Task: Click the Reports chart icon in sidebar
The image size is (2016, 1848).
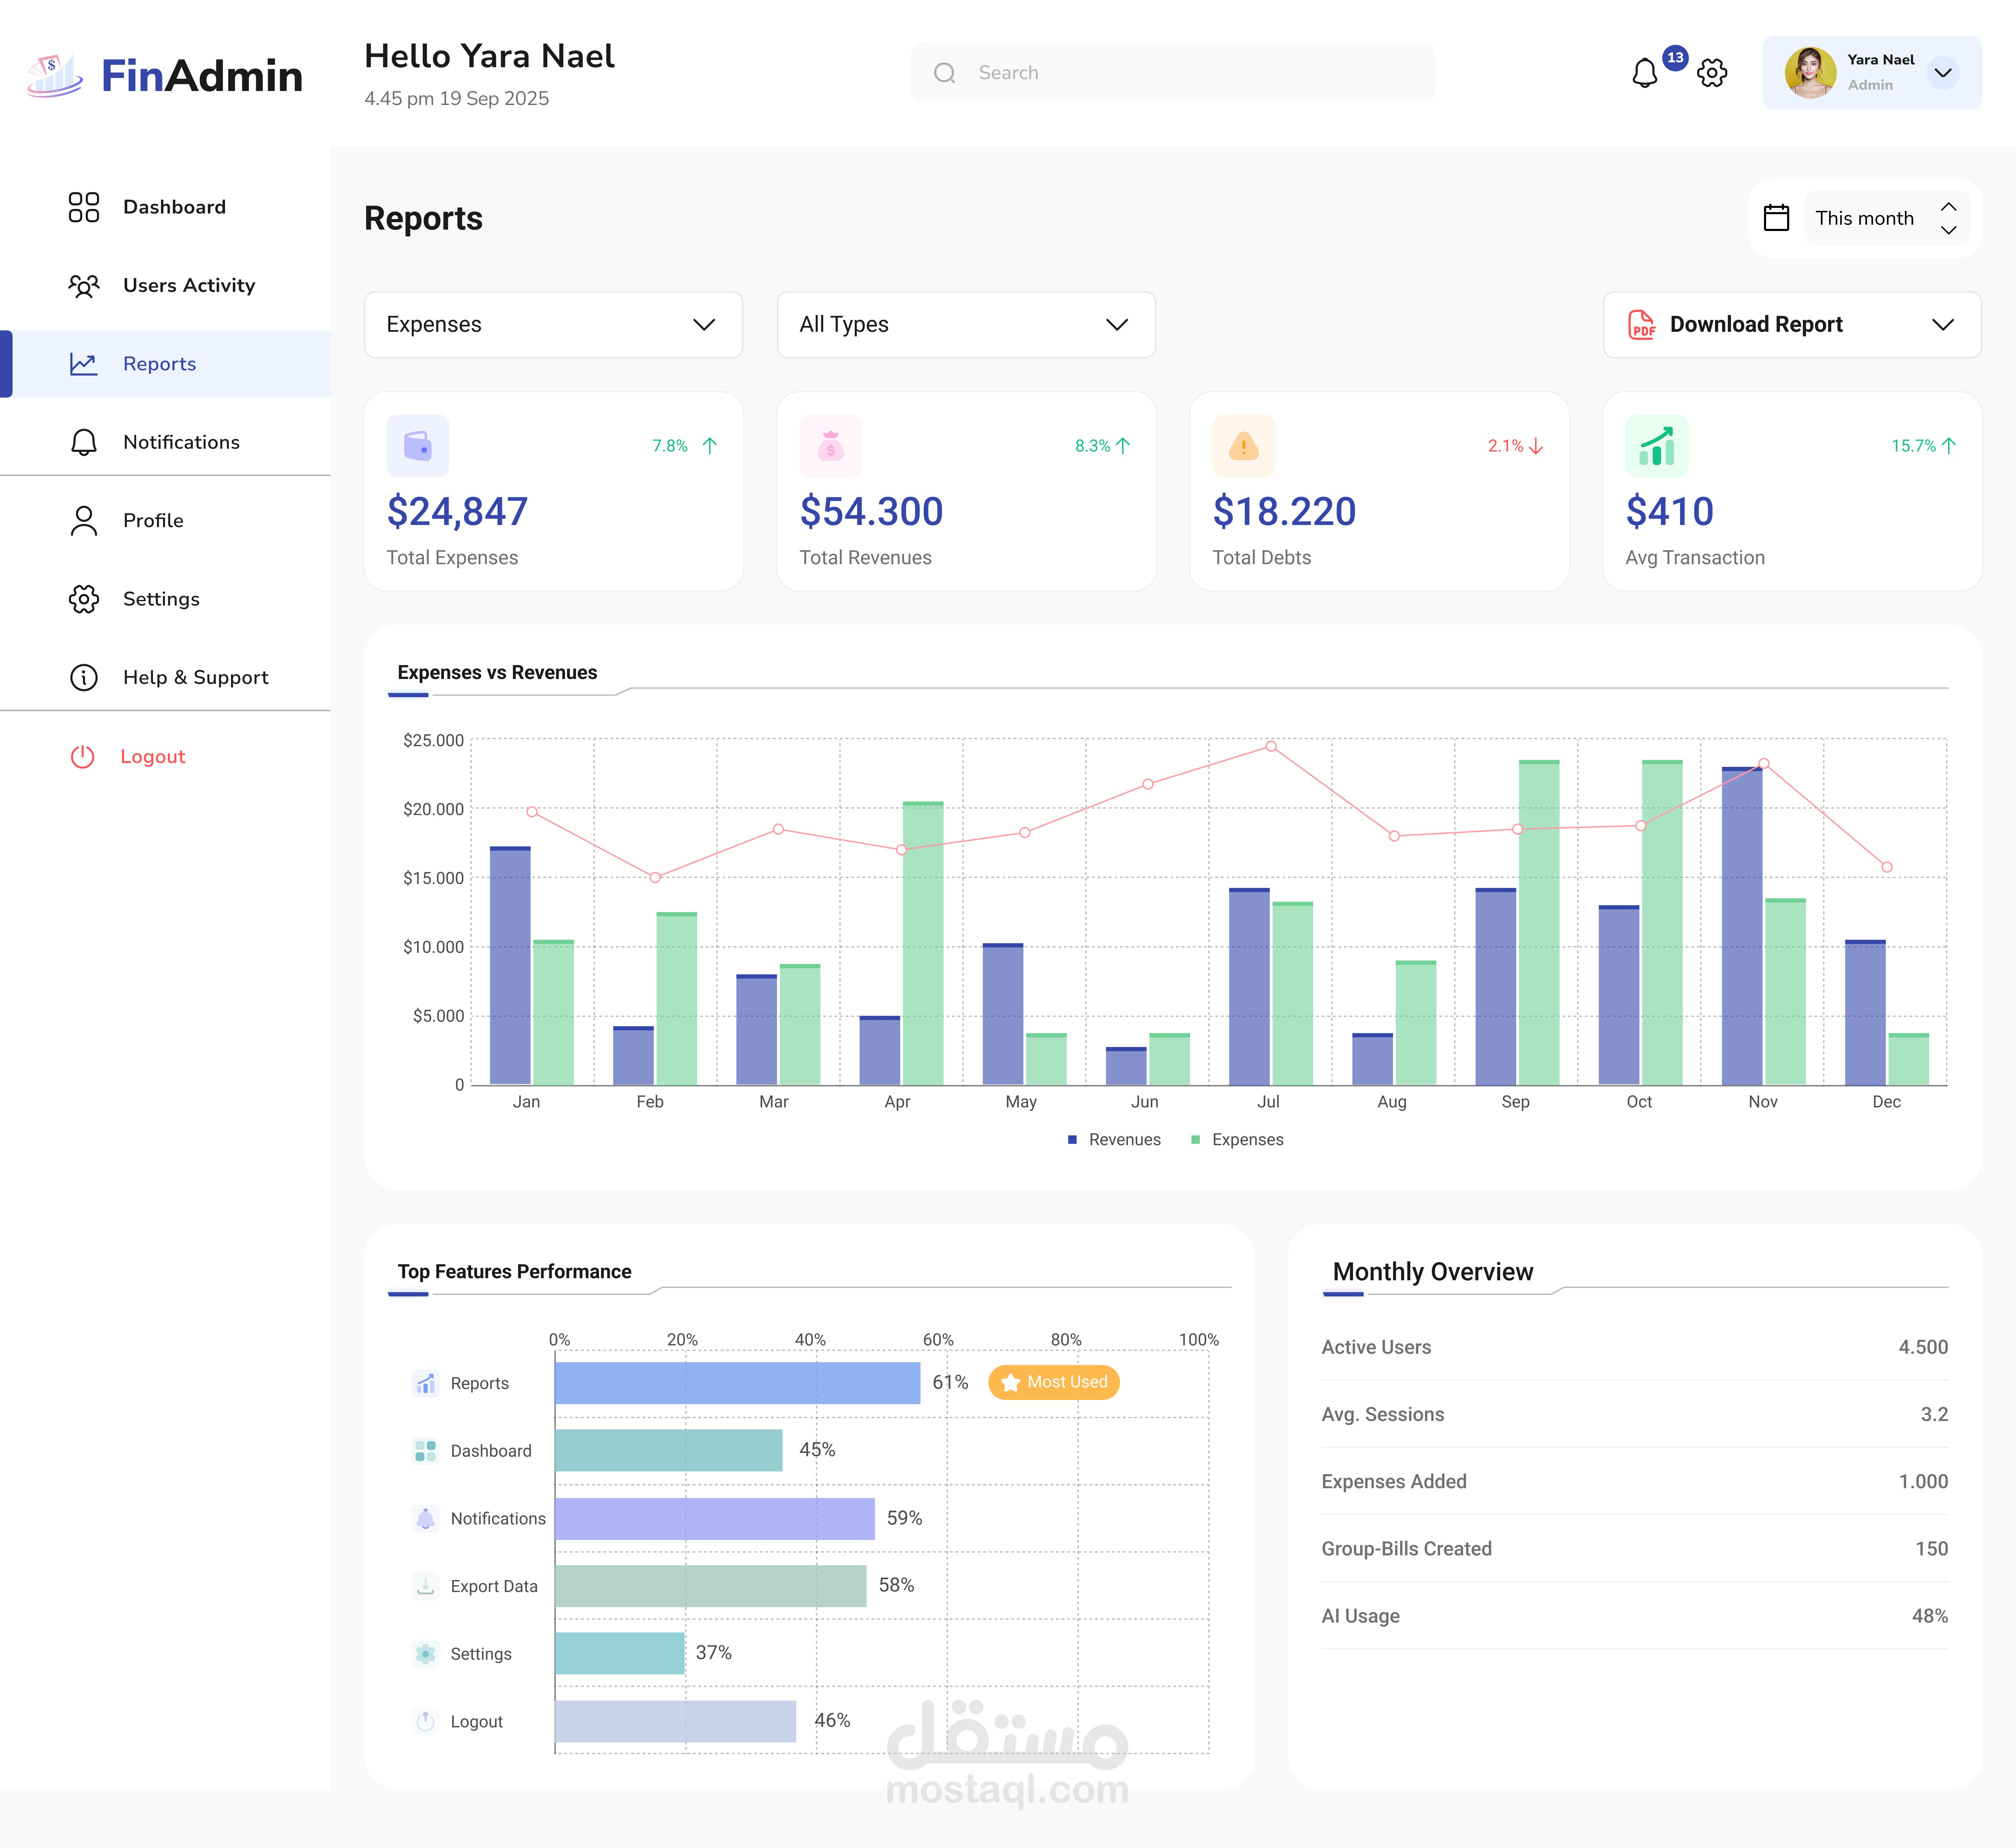Action: point(84,364)
